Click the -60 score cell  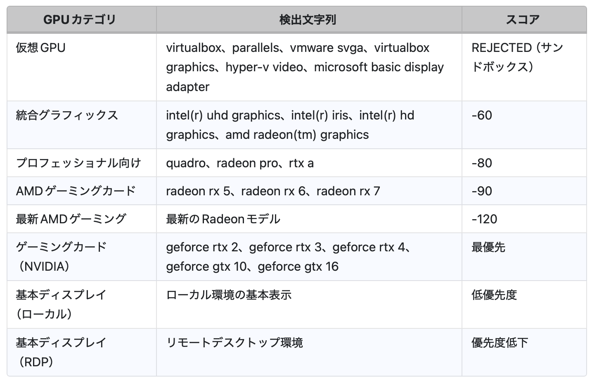[482, 115]
